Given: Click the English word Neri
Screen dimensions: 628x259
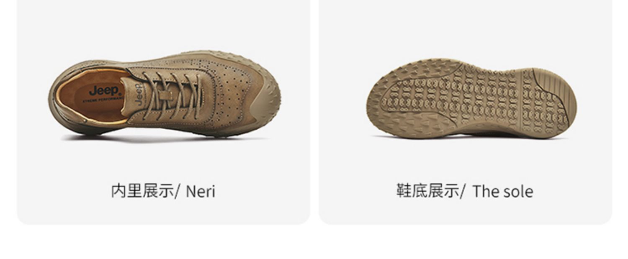Looking at the screenshot, I should [x=200, y=192].
